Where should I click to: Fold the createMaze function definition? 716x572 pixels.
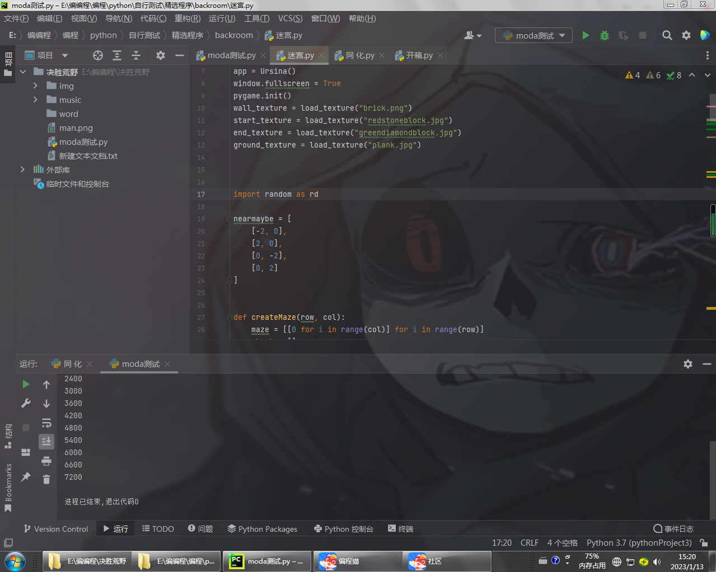[229, 317]
